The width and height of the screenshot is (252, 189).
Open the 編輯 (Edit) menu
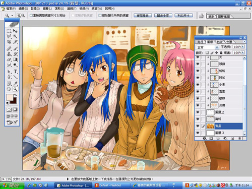pos(23,9)
